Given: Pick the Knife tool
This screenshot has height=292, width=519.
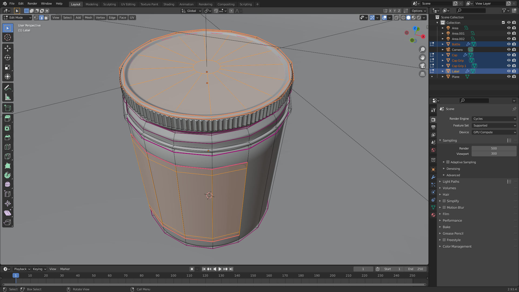Looking at the screenshot, I should click(8, 156).
